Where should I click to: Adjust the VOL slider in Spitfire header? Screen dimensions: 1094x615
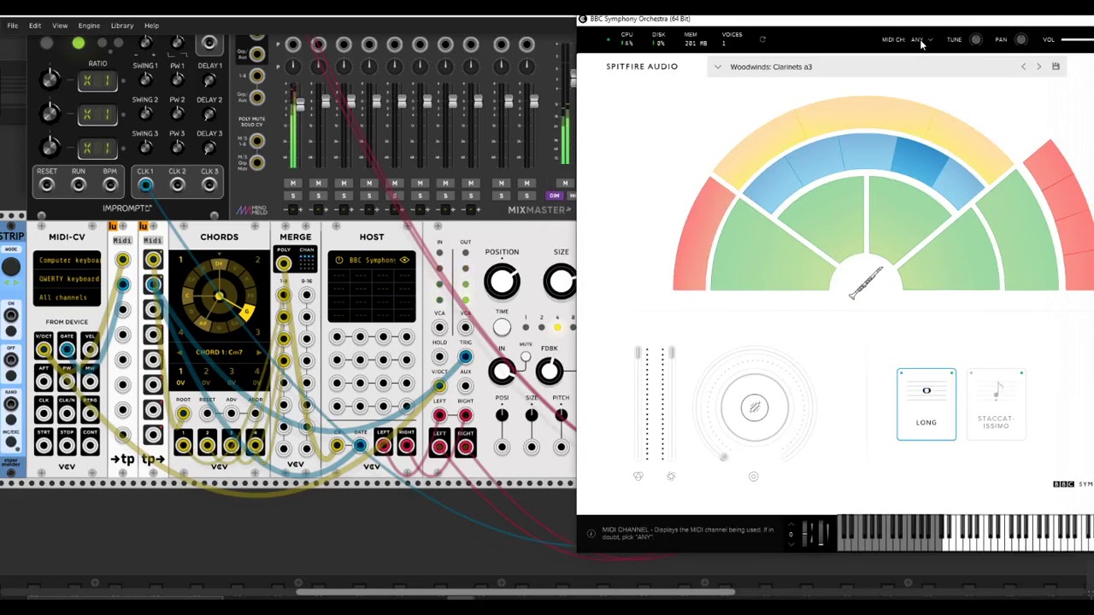tap(1077, 39)
